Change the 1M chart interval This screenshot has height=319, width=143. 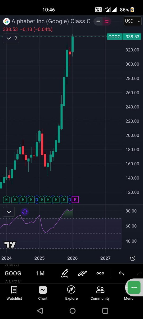tap(40, 273)
